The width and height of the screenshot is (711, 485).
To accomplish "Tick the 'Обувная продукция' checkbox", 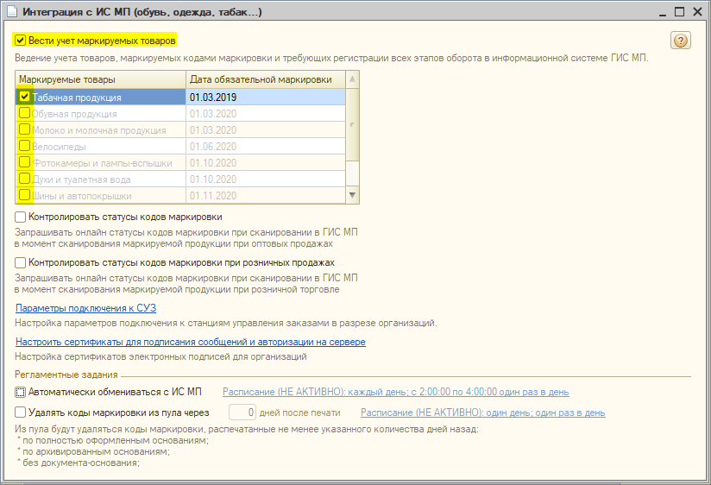I will tap(24, 112).
